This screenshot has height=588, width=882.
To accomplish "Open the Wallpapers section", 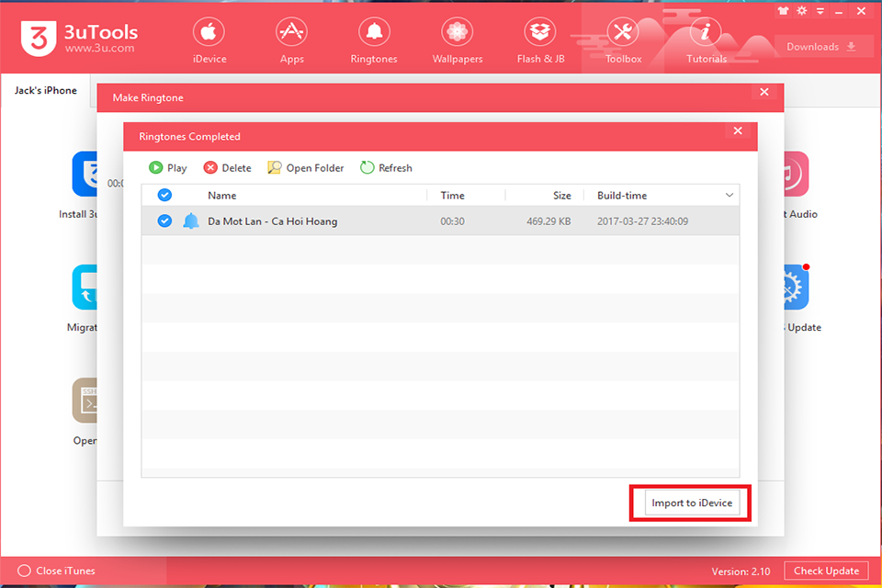I will click(x=457, y=40).
